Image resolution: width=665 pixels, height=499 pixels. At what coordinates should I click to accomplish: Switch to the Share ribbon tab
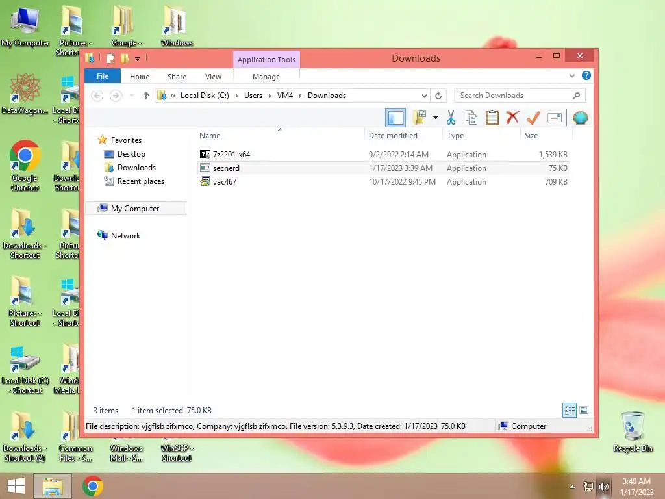click(177, 77)
